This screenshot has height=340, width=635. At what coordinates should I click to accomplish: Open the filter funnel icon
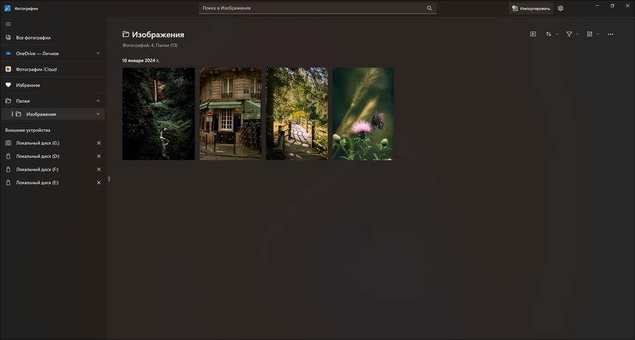click(569, 34)
